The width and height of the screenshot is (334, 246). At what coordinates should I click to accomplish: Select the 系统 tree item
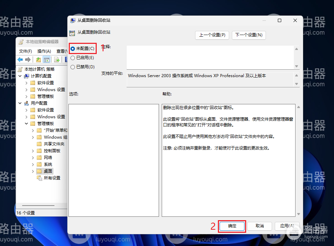pyautogui.click(x=48, y=164)
